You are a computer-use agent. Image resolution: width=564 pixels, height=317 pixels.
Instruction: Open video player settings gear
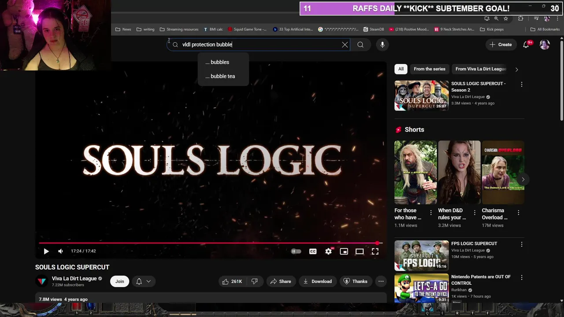click(328, 251)
